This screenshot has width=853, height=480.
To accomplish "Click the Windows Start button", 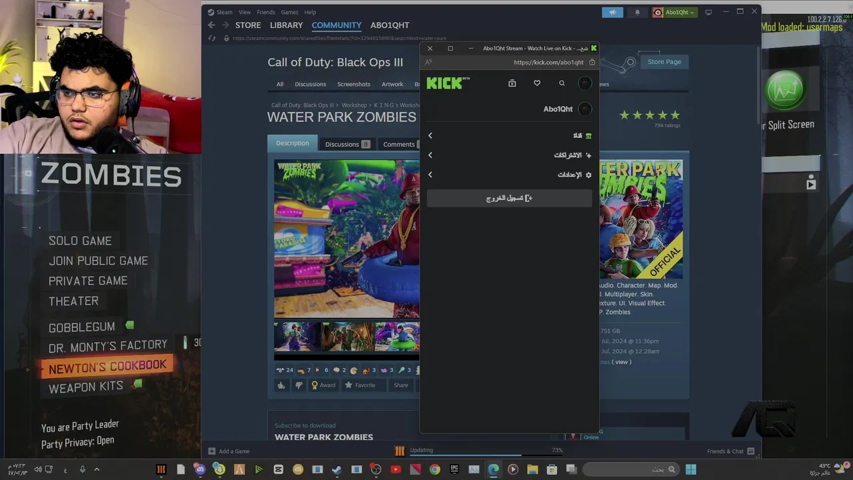I will [690, 469].
